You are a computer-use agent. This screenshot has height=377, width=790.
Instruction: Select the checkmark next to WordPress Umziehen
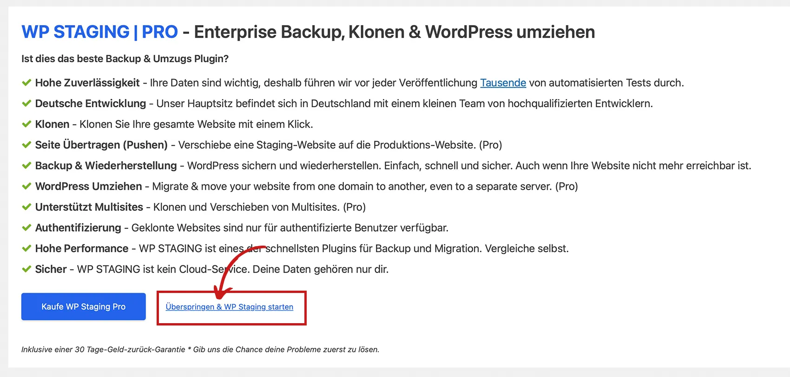pos(26,187)
